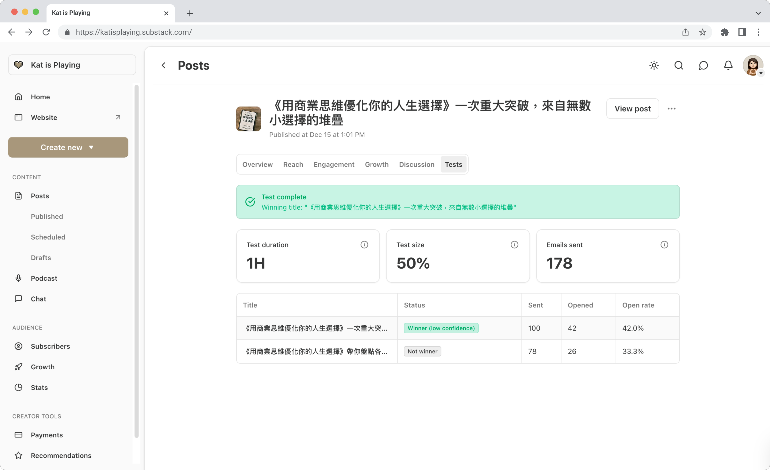Open Subscribers in the sidebar
Screen dimensions: 770x470
coord(50,346)
